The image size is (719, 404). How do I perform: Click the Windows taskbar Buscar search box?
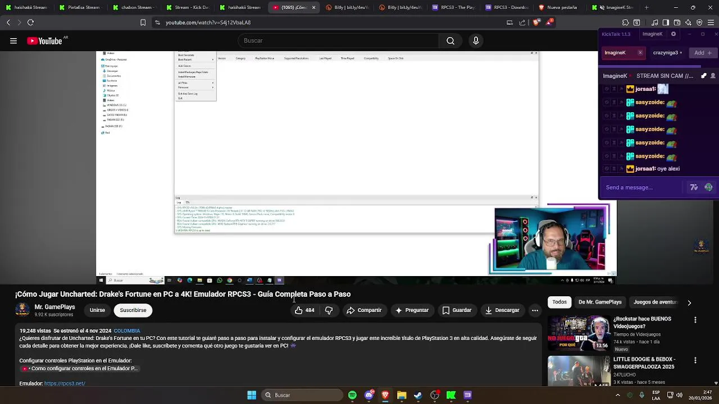click(x=302, y=395)
